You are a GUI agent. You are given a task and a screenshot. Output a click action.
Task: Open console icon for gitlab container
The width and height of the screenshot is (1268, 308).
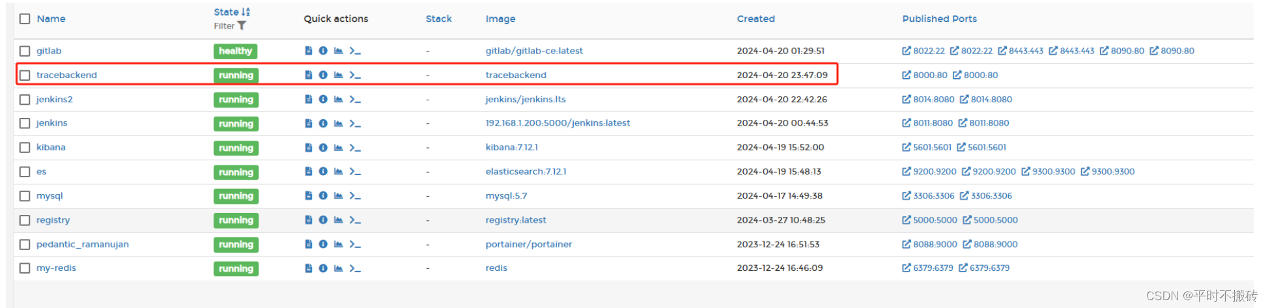[x=355, y=51]
